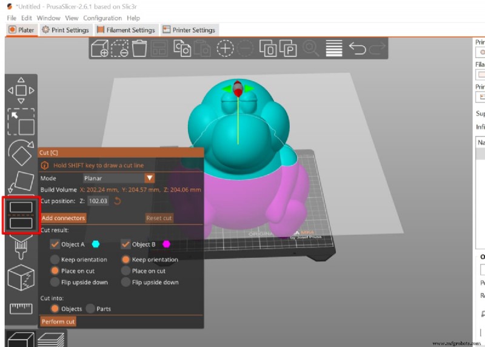The image size is (485, 347).
Task: Select Keep orientation for Object B
Action: [x=125, y=260]
